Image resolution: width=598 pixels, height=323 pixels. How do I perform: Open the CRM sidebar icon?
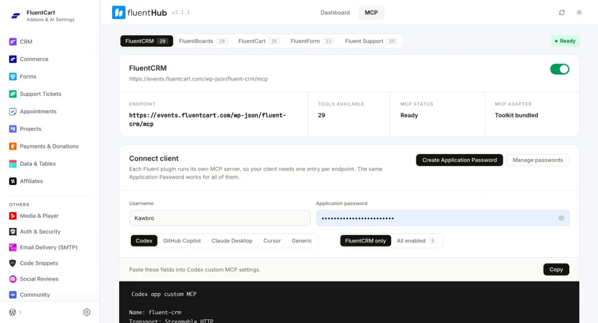coord(13,41)
